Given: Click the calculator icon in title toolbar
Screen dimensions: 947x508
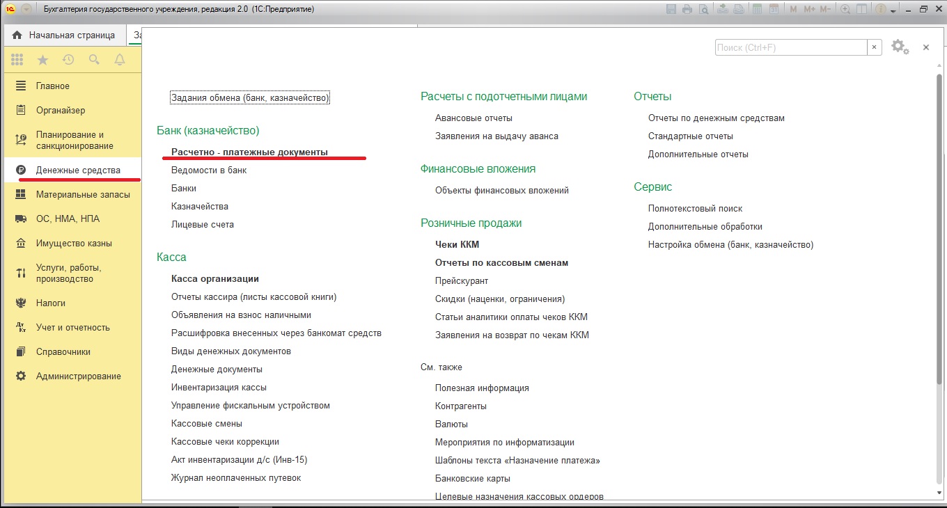Looking at the screenshot, I should click(x=756, y=10).
